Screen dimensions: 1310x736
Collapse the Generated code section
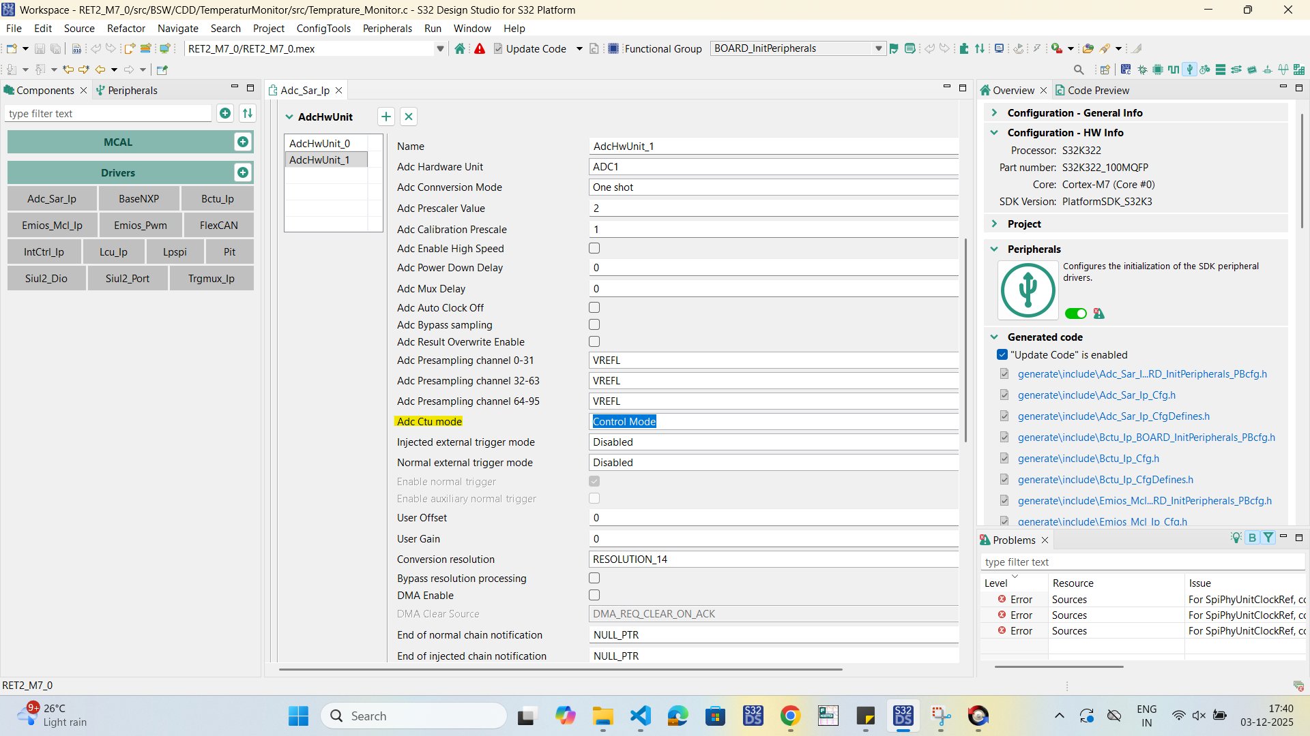pos(994,337)
